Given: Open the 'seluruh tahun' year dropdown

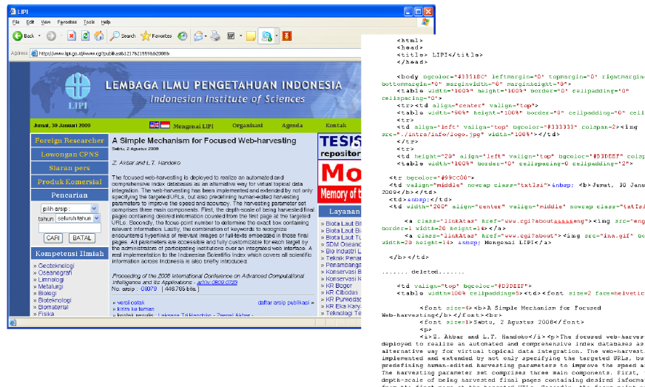Looking at the screenshot, I should coord(75,218).
